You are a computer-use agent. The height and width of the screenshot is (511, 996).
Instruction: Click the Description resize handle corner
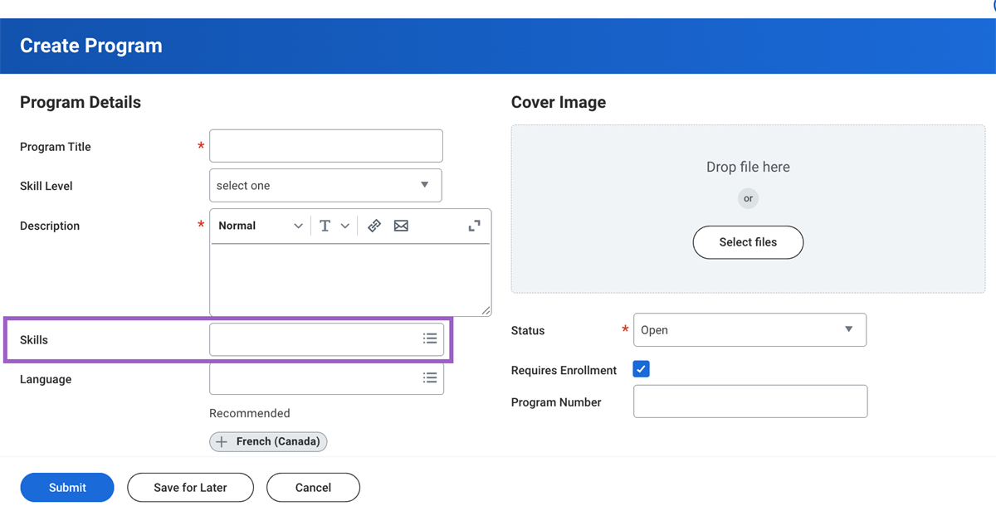click(485, 309)
